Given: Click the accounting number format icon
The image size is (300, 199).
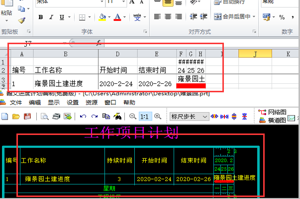Looking at the screenshot, I should [266, 17].
